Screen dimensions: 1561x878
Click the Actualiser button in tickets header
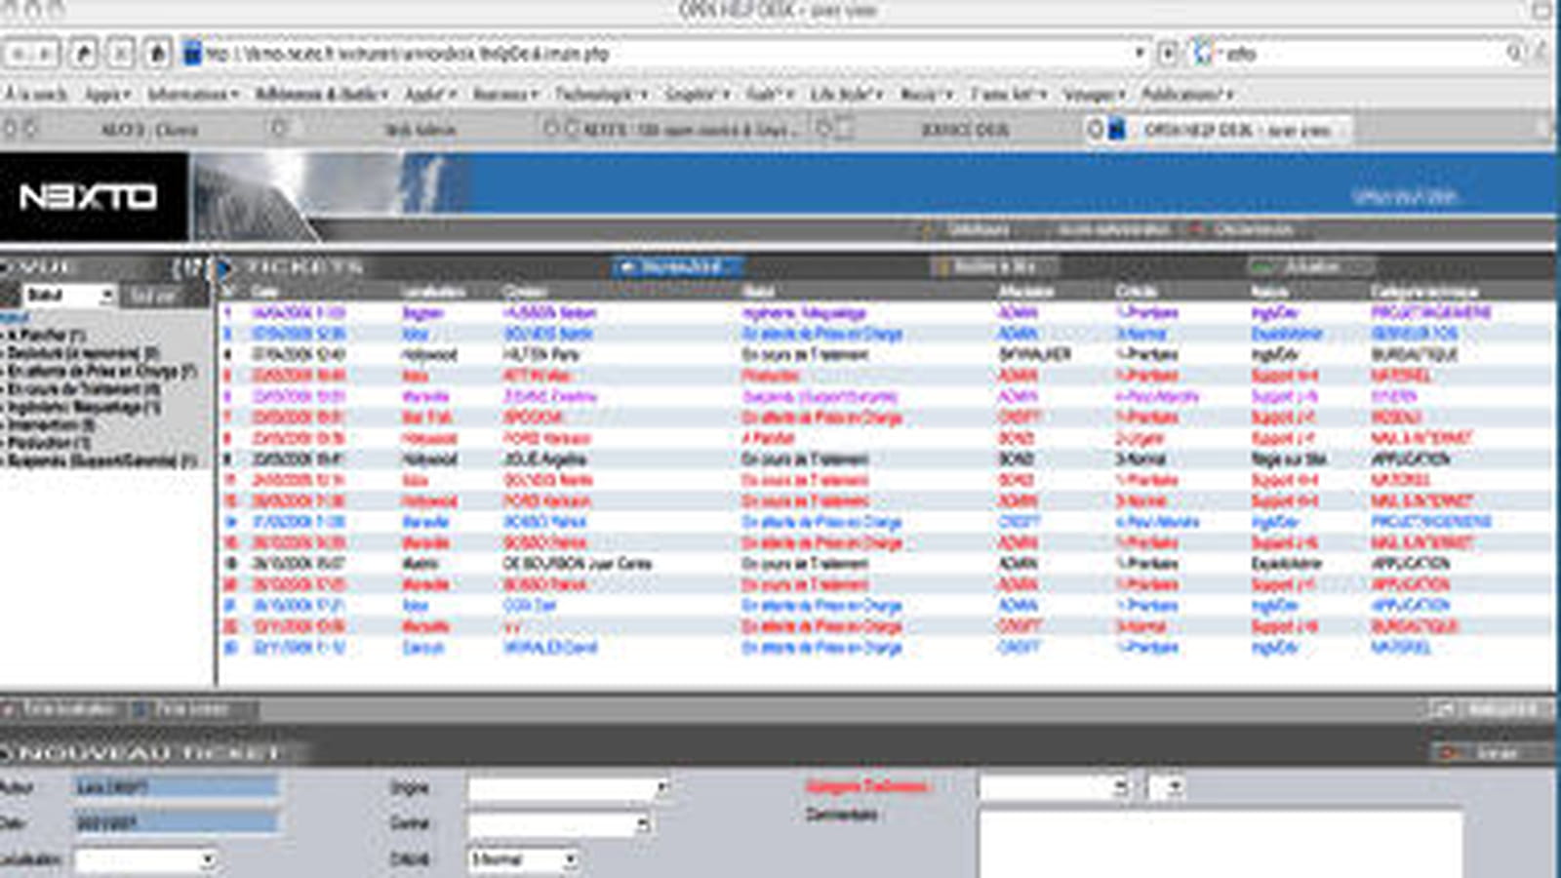pyautogui.click(x=1311, y=266)
